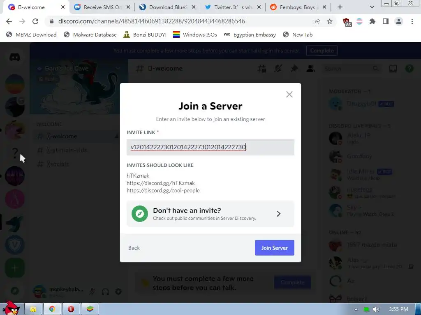This screenshot has height=315, width=421.
Task: Show pinned messages
Action: tap(294, 68)
